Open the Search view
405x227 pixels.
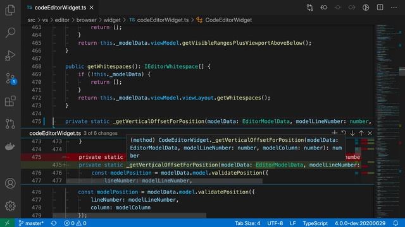click(10, 33)
